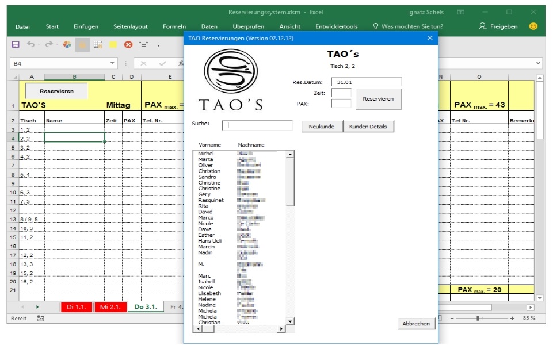Click the equals sign toolbar icon
This screenshot has height=345, width=553.
[143, 45]
